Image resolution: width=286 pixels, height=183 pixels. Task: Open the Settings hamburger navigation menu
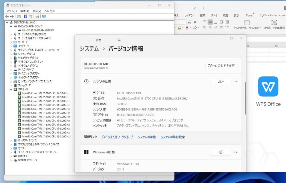[x=89, y=40]
